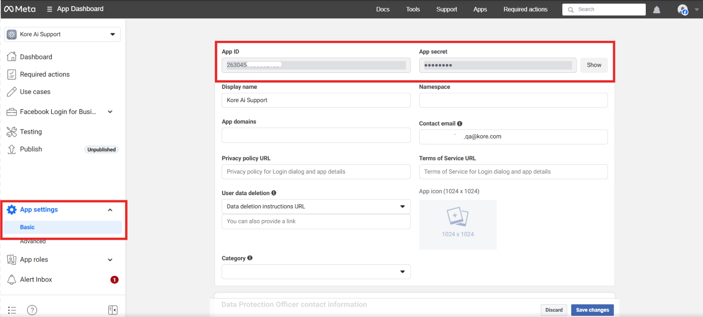The width and height of the screenshot is (703, 317).
Task: Click the notifications bell icon
Action: tap(656, 9)
